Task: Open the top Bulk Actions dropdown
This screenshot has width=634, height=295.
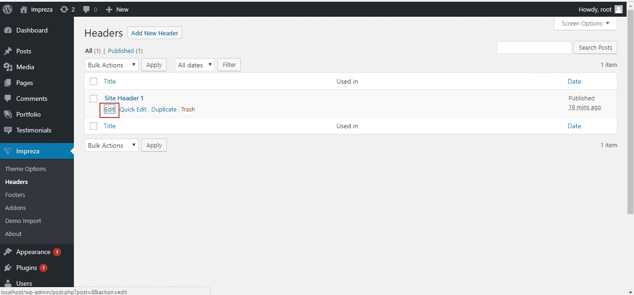Action: pos(112,65)
